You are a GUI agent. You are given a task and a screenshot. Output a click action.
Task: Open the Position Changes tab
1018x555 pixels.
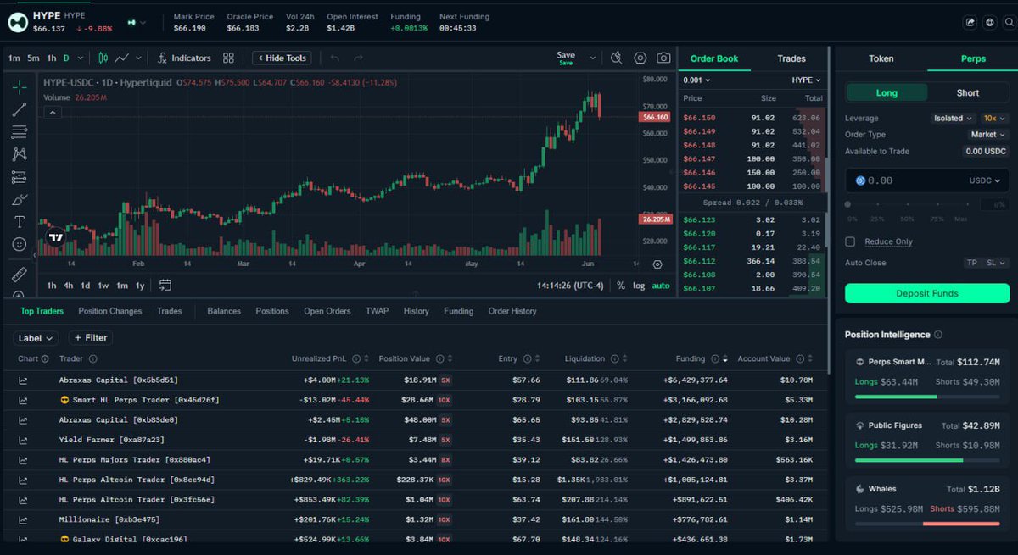point(110,311)
